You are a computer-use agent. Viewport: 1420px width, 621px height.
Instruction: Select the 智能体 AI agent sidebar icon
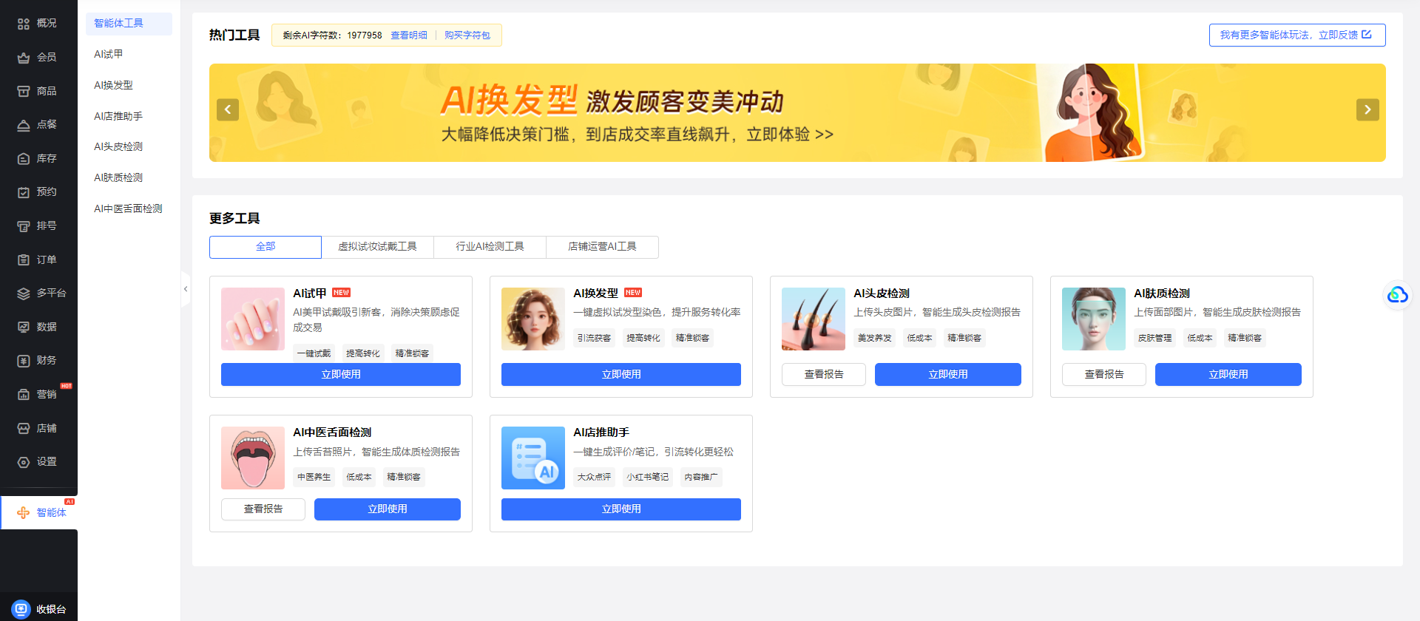point(24,513)
